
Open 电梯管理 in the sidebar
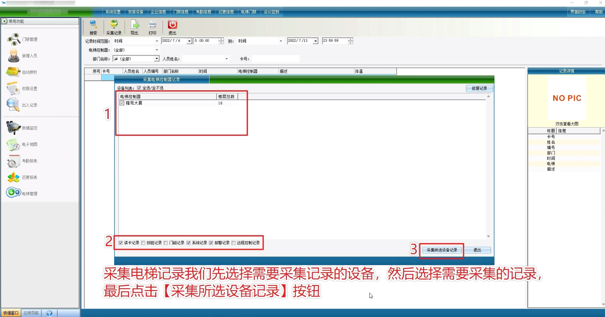click(x=22, y=193)
